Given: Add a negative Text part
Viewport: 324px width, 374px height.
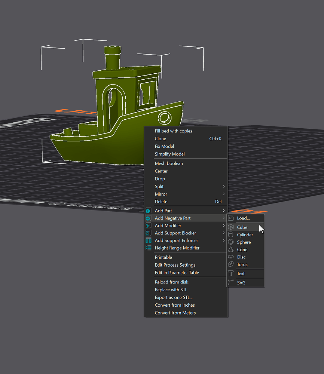Looking at the screenshot, I should point(245,273).
